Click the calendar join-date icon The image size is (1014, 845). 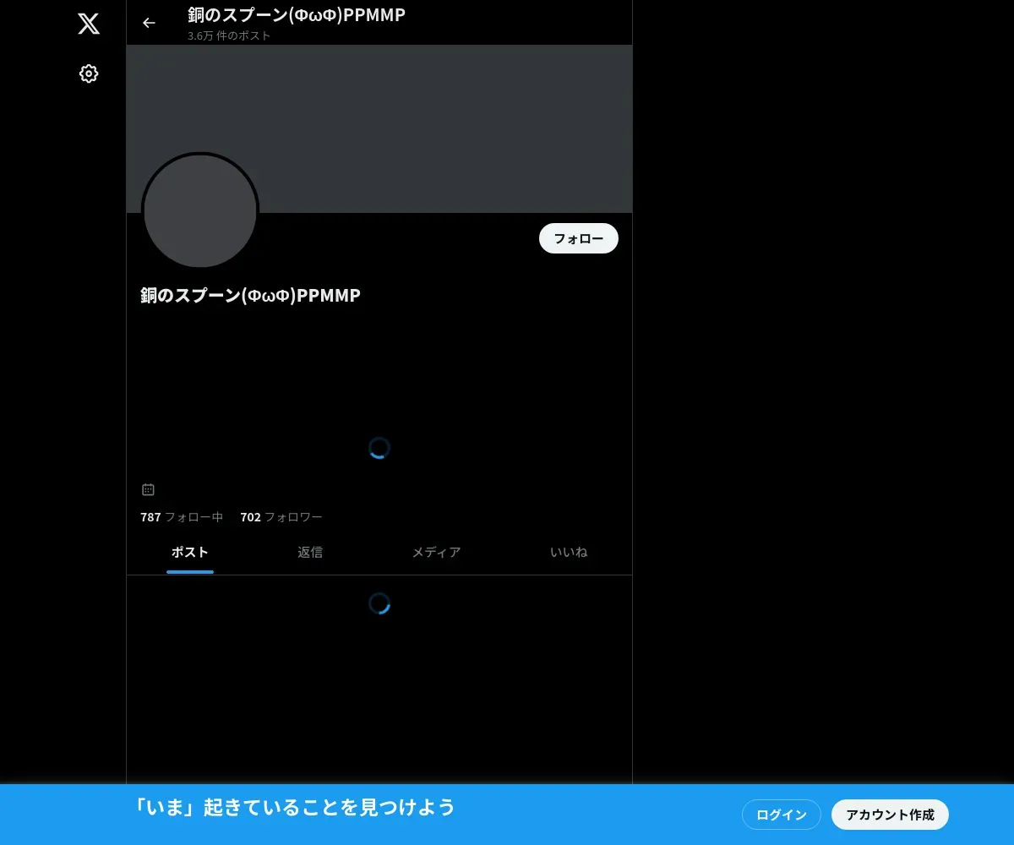148,489
